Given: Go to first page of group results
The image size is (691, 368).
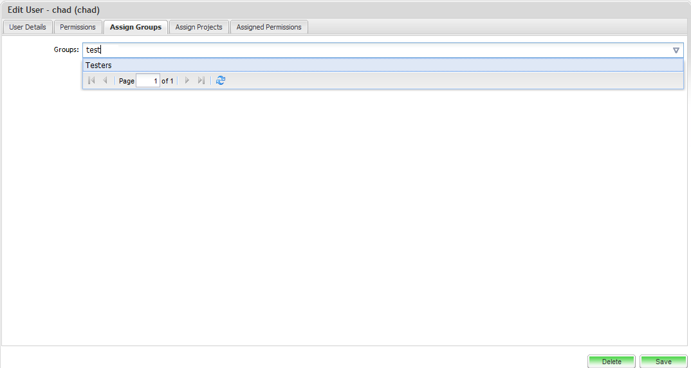Looking at the screenshot, I should 91,81.
